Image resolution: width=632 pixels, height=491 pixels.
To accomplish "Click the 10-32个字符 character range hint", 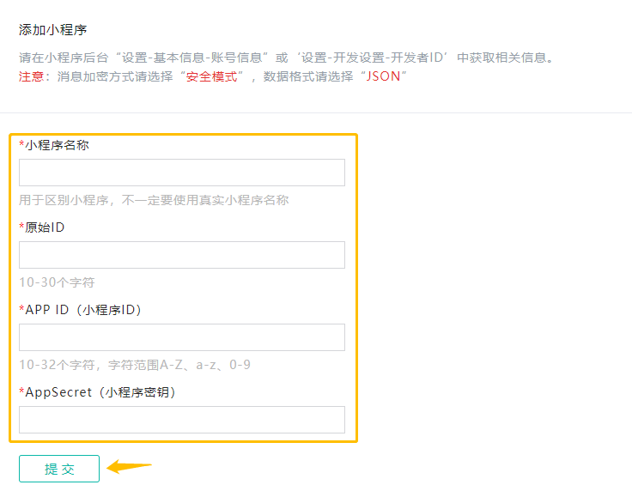I will (x=135, y=365).
